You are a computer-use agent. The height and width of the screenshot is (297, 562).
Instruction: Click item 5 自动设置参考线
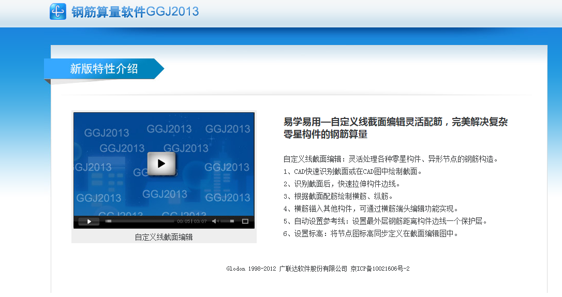(x=386, y=221)
